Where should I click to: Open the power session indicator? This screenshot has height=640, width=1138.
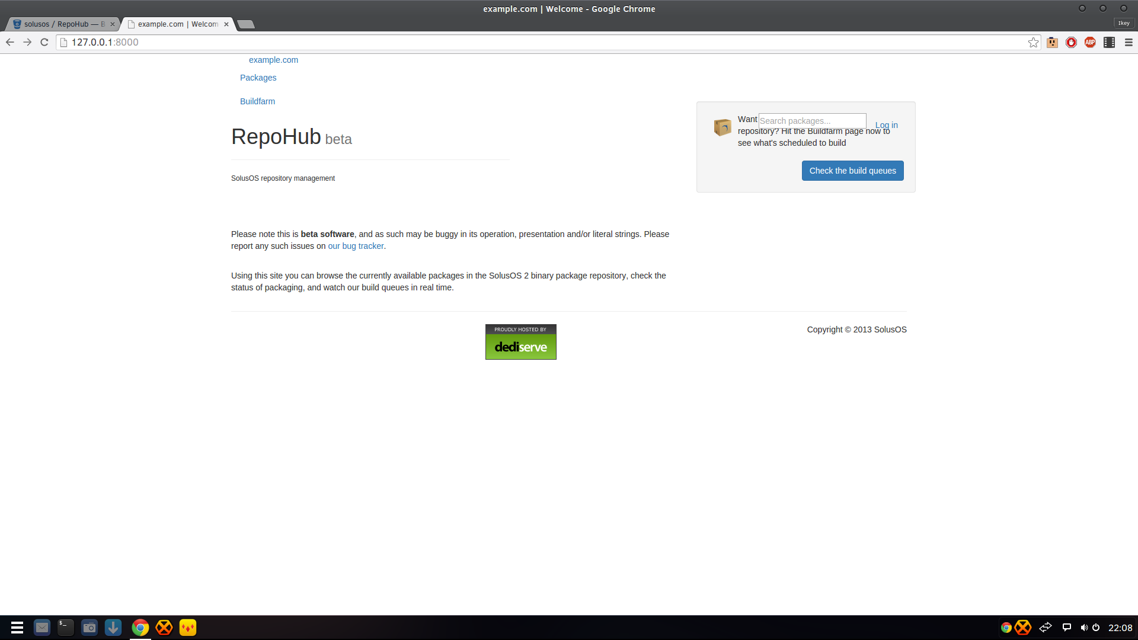pyautogui.click(x=1096, y=628)
